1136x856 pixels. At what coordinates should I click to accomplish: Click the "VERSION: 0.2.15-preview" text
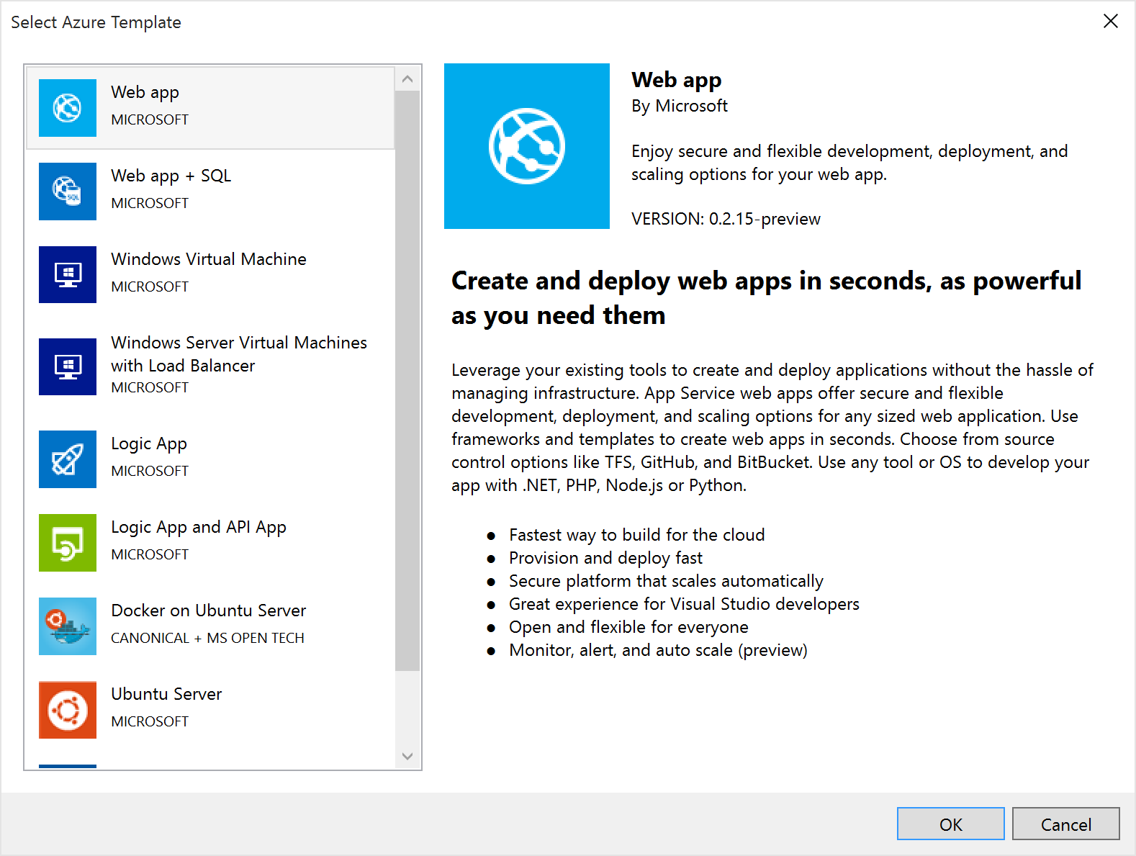coord(726,219)
